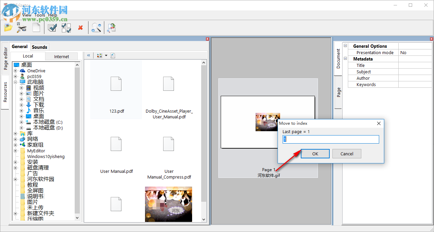
Task: Collapse the General Options section
Action: pyautogui.click(x=345, y=46)
